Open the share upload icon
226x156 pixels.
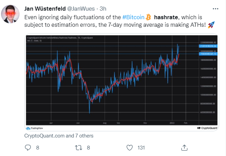pos(184,148)
